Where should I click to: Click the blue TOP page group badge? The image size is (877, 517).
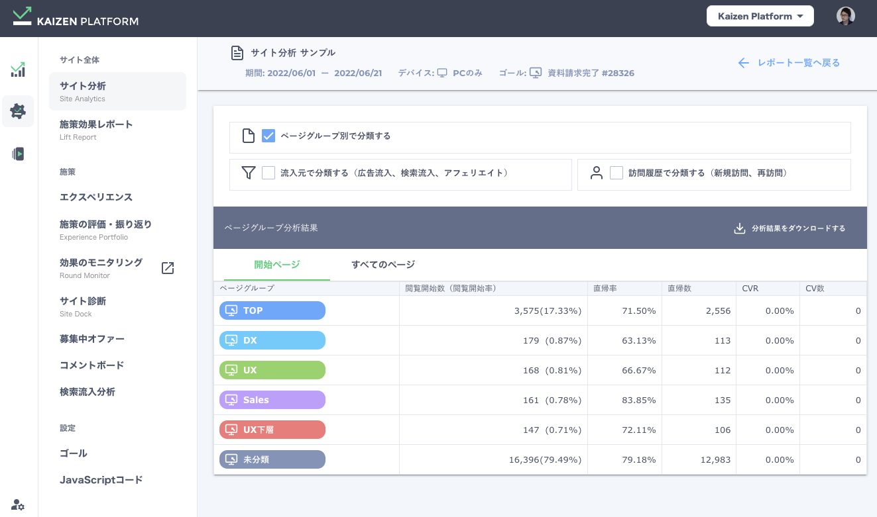pyautogui.click(x=272, y=310)
